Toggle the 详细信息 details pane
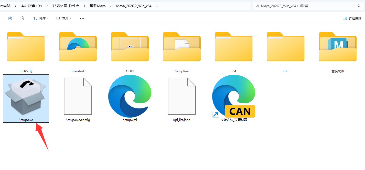The width and height of the screenshot is (365, 170). click(352, 18)
